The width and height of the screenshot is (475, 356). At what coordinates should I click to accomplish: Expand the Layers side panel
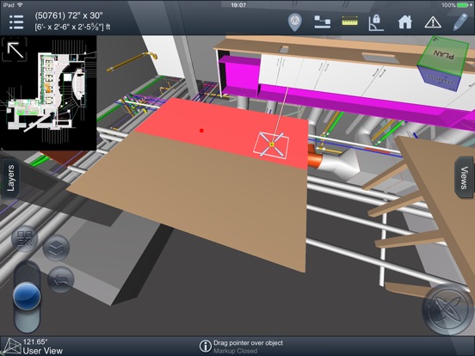10,178
